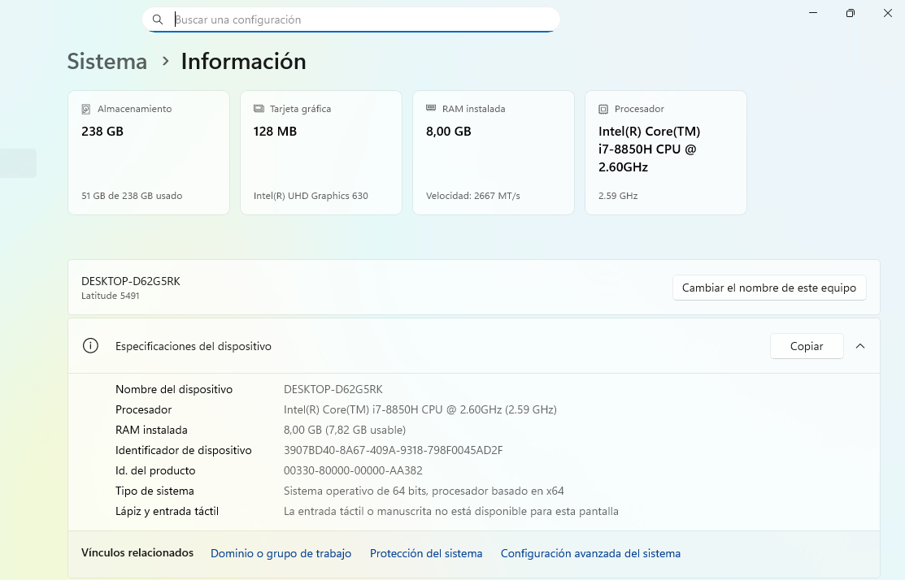Open Protección del sistema link
This screenshot has width=905, height=580.
pyautogui.click(x=426, y=553)
